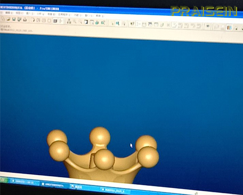Click the context help question-mark arrow icon
Viewport: 243px width, 195px height.
(x=132, y=24)
